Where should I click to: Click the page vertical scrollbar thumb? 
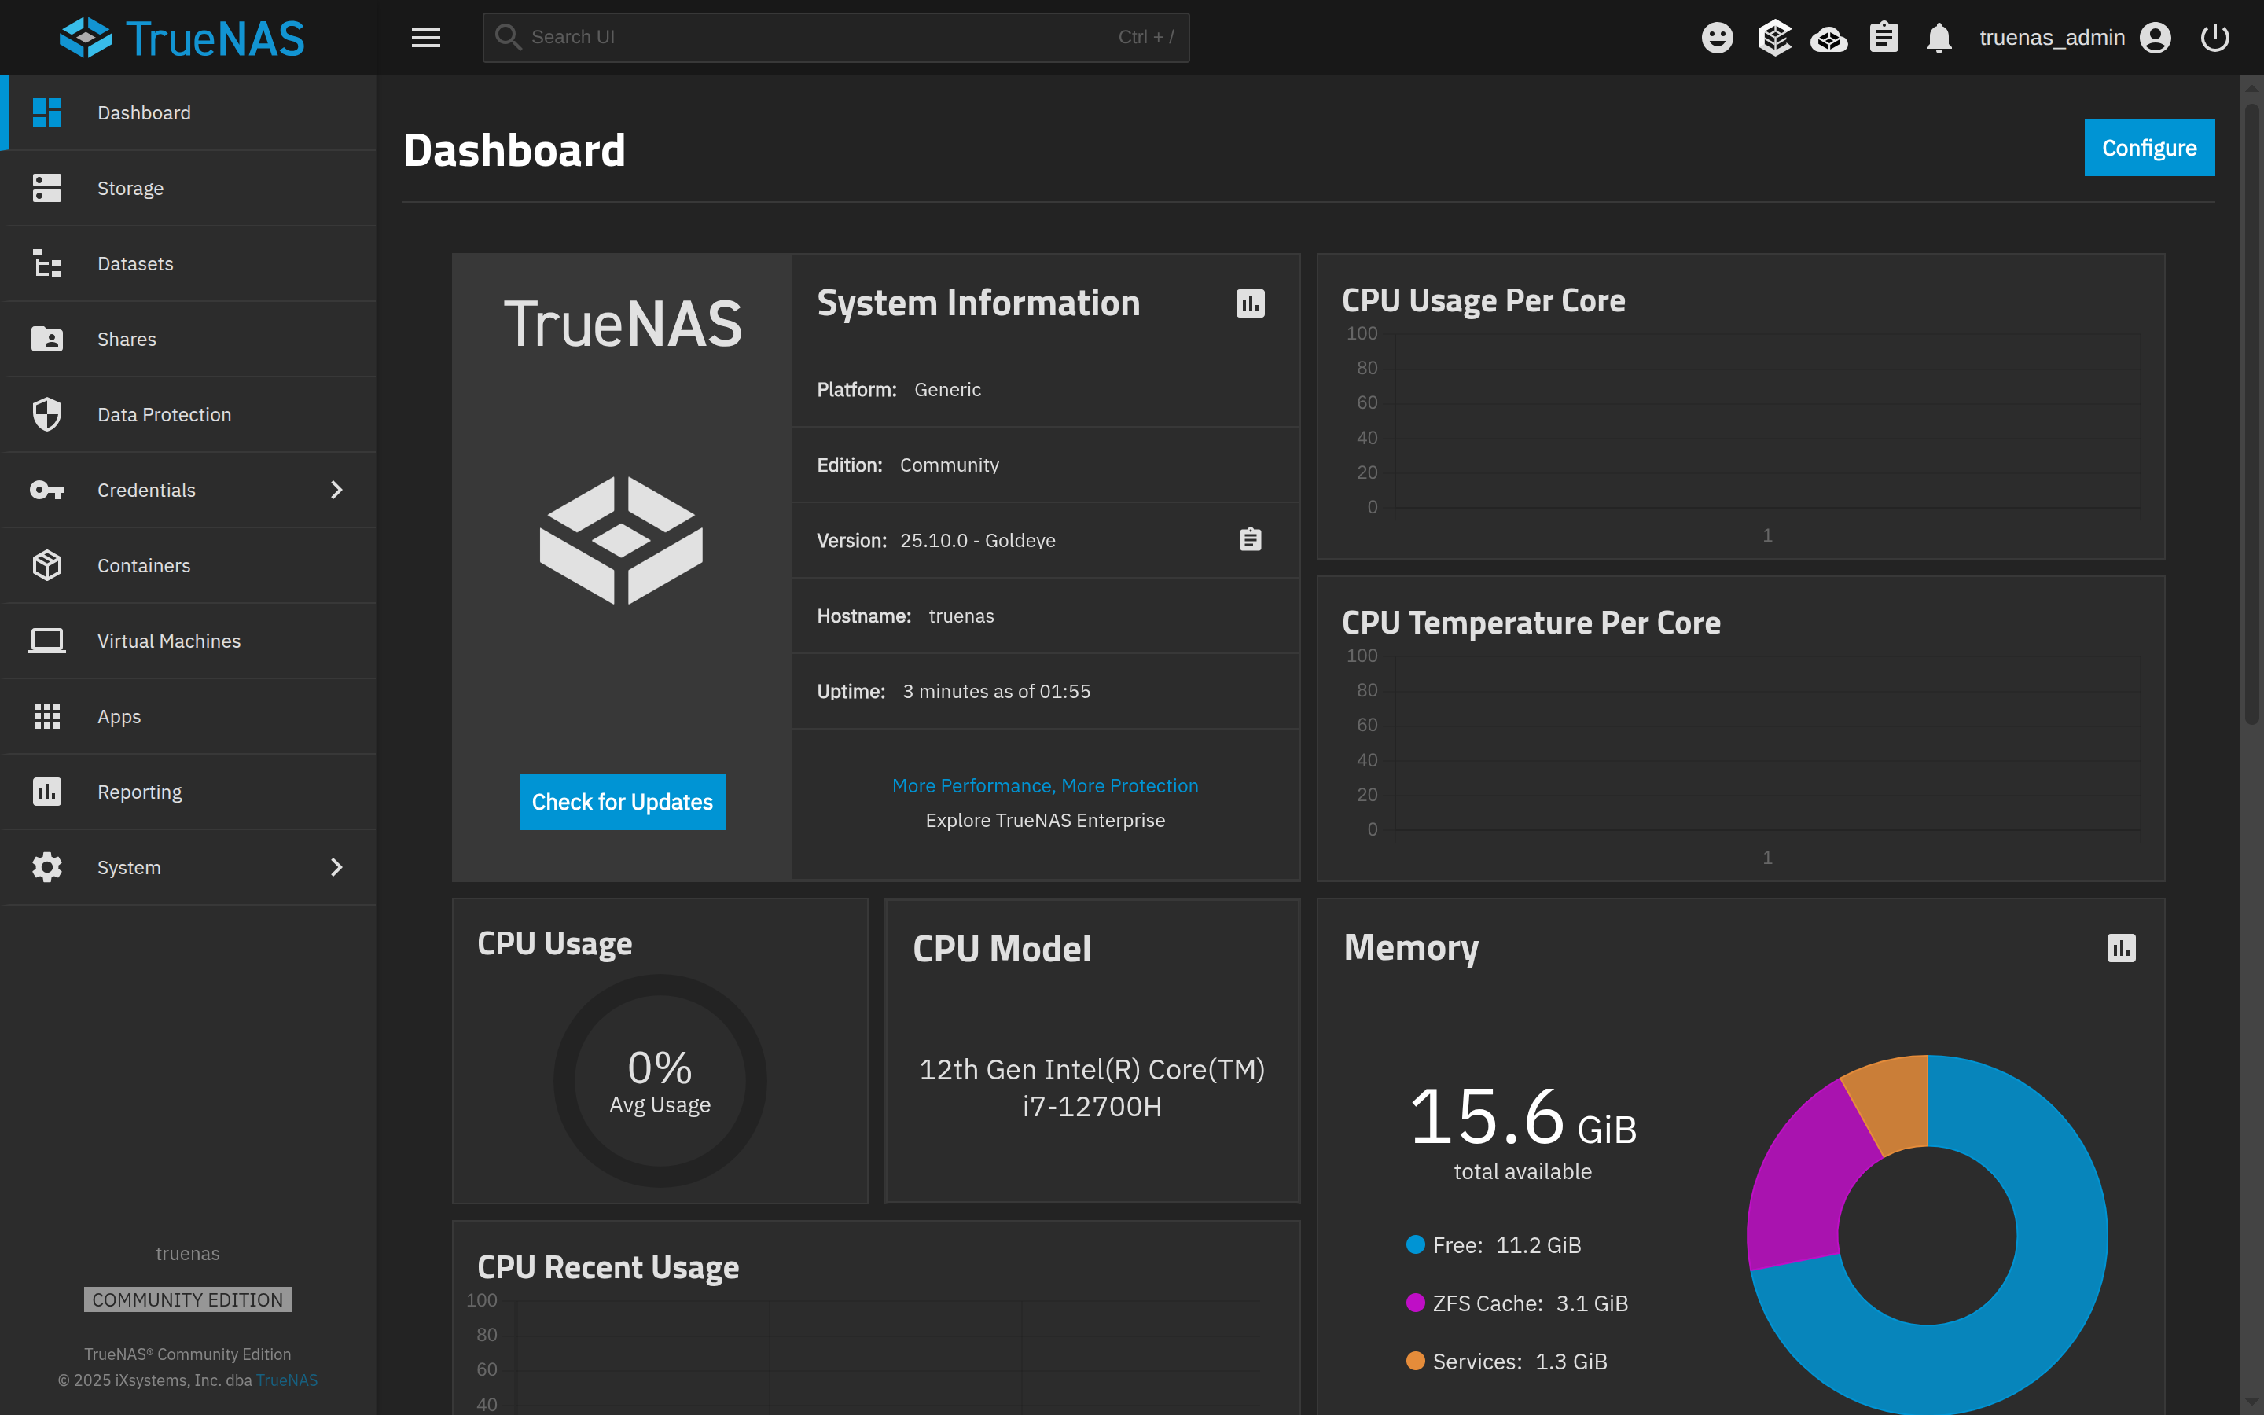coord(2252,412)
